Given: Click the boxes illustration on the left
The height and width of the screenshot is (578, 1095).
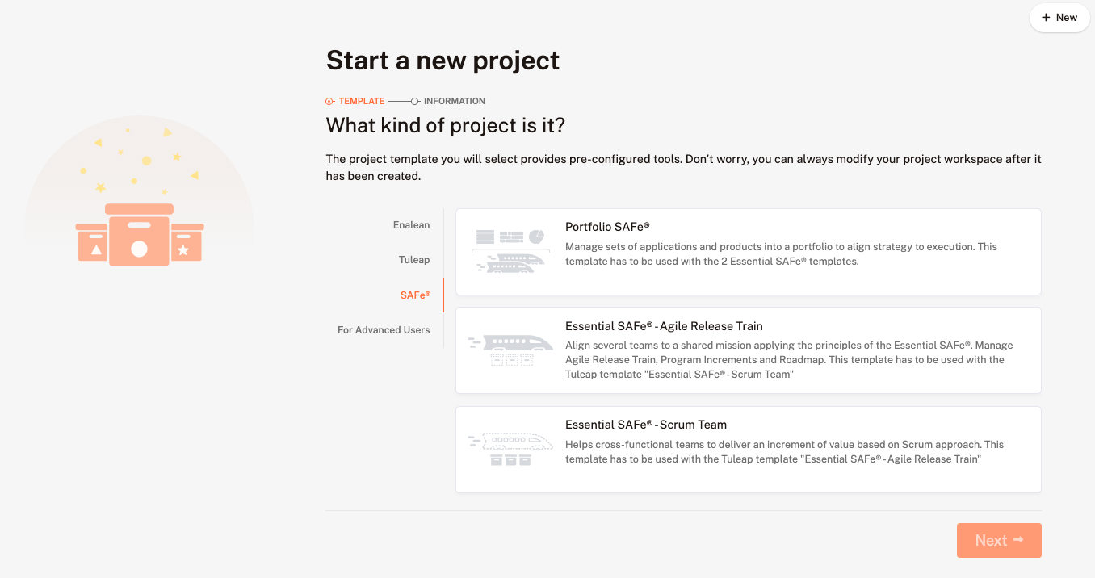Looking at the screenshot, I should 139,234.
